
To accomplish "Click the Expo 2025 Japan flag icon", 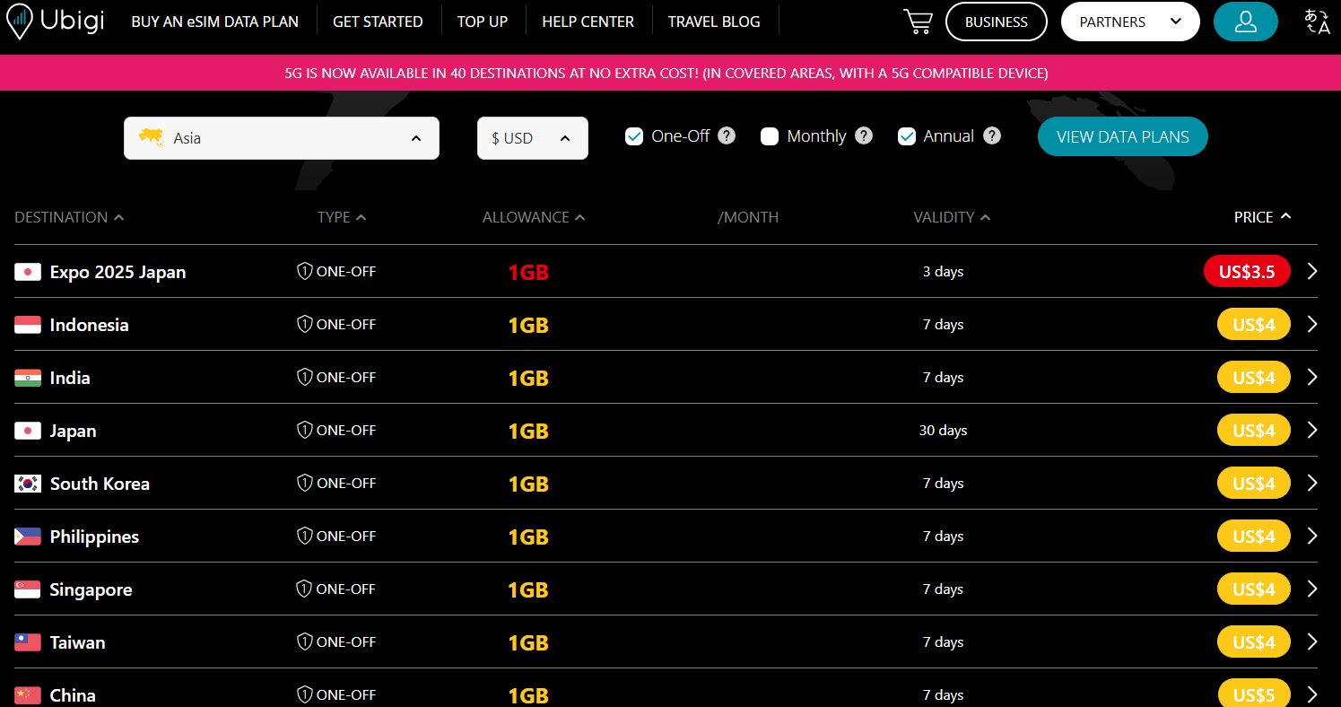I will [x=28, y=272].
